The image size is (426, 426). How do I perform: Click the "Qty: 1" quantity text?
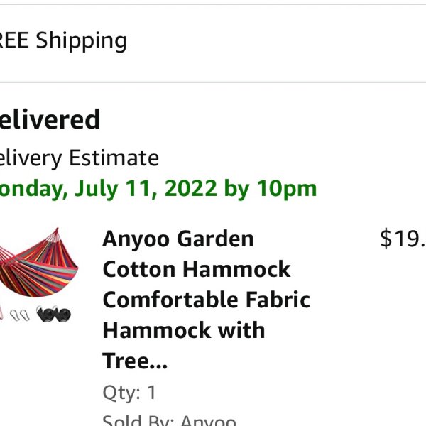[x=129, y=393]
